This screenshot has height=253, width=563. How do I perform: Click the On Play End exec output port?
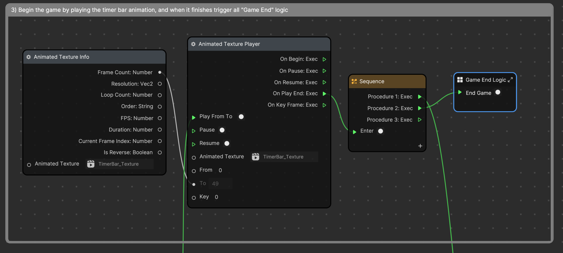pos(324,94)
